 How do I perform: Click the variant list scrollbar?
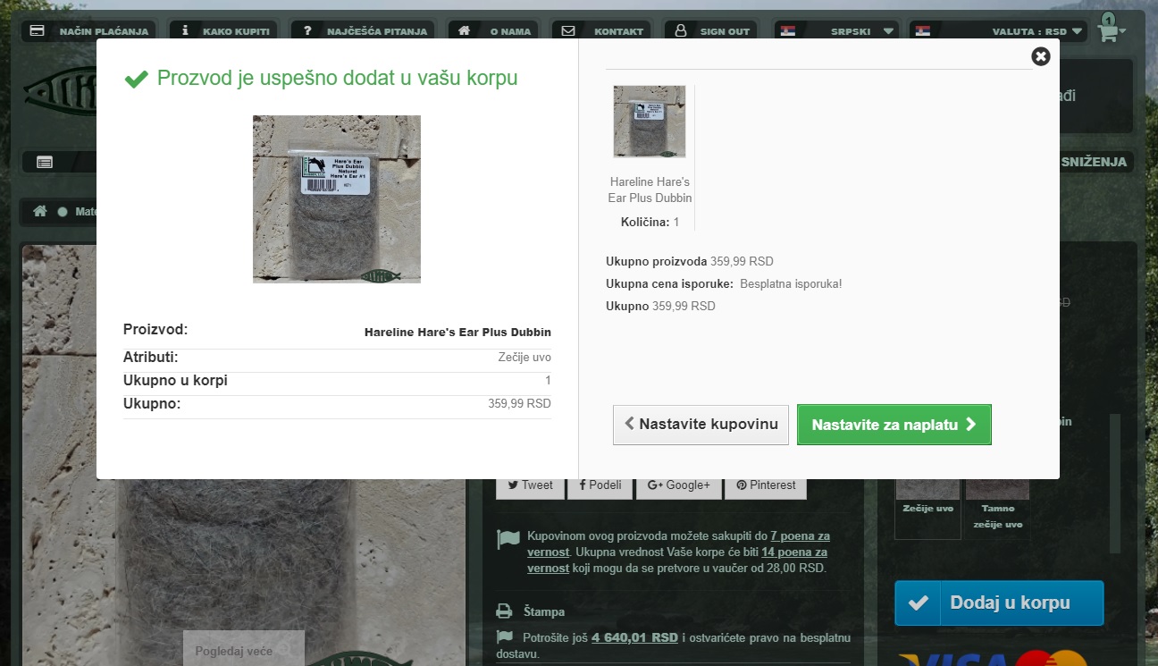pyautogui.click(x=1115, y=483)
